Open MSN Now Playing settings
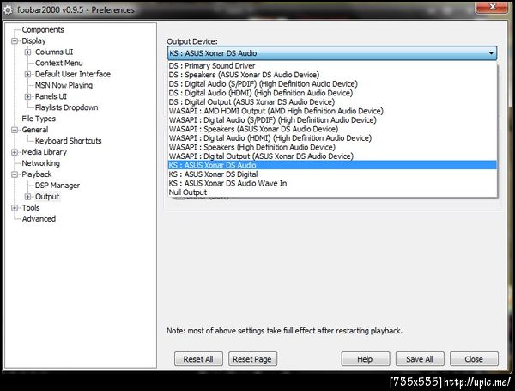Screen dimensions: 515x391 click(64, 85)
